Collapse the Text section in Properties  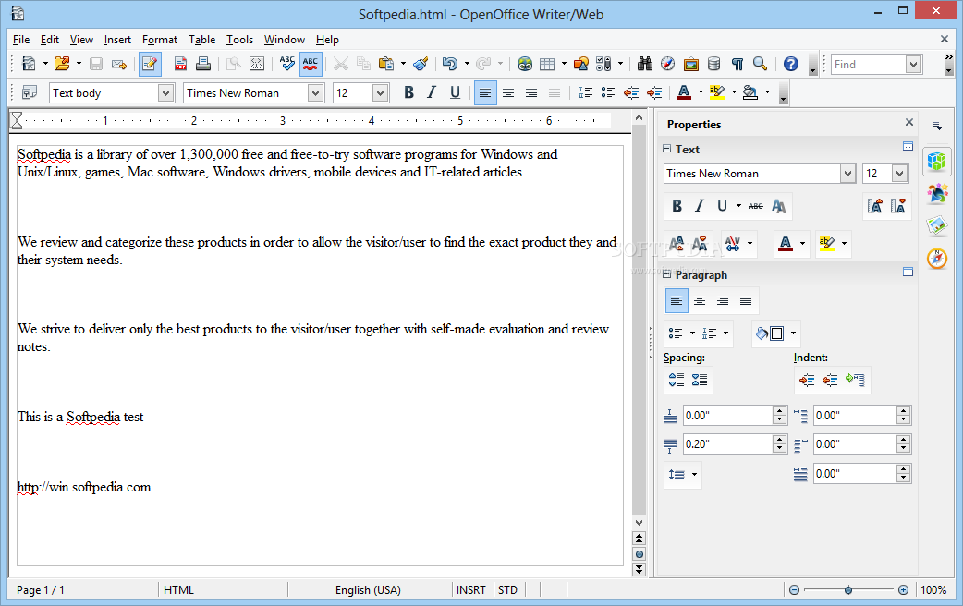[x=666, y=149]
